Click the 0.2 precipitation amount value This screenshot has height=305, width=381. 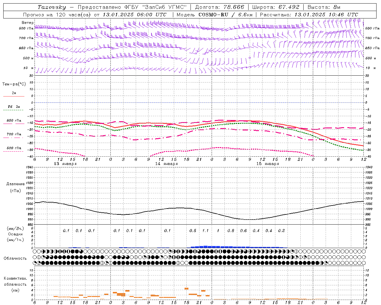(281, 231)
